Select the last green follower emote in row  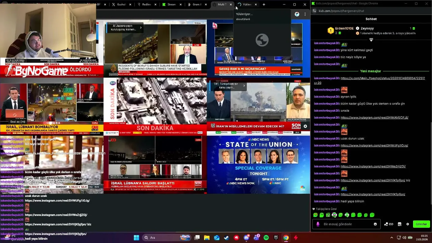click(x=372, y=215)
